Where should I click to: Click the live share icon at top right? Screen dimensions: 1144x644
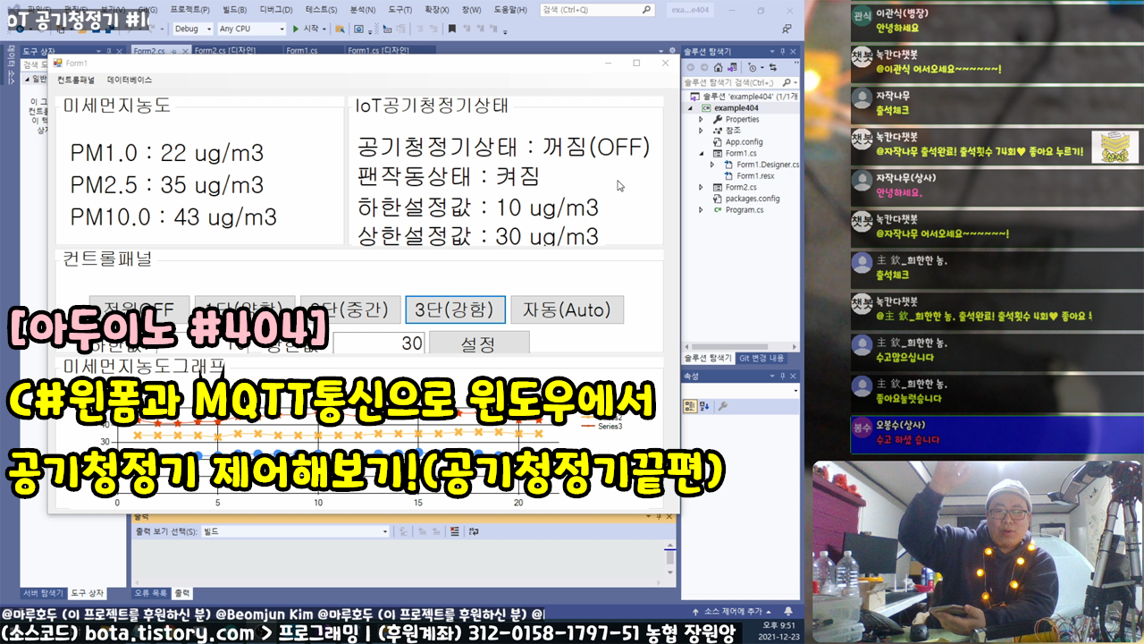tap(786, 29)
